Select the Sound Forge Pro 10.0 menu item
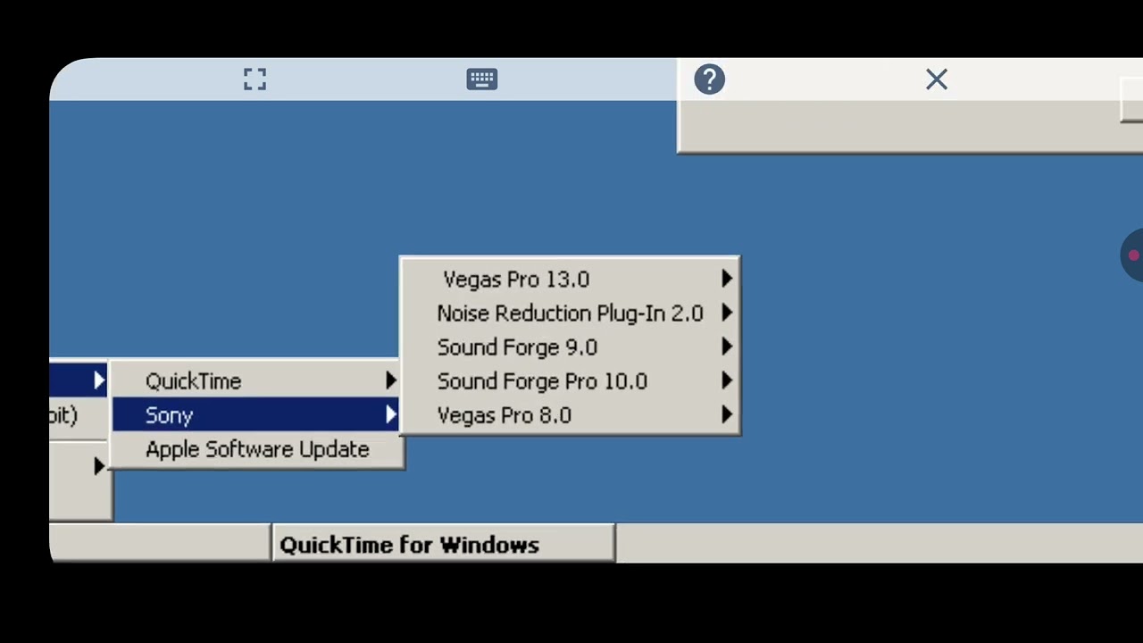1143x643 pixels. tap(570, 381)
